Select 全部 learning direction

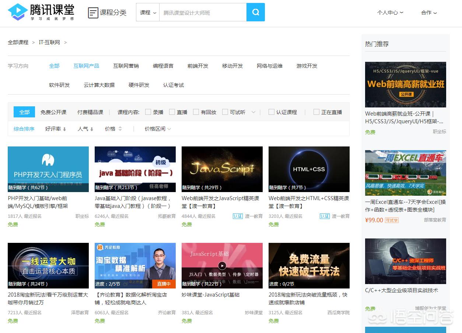click(54, 66)
